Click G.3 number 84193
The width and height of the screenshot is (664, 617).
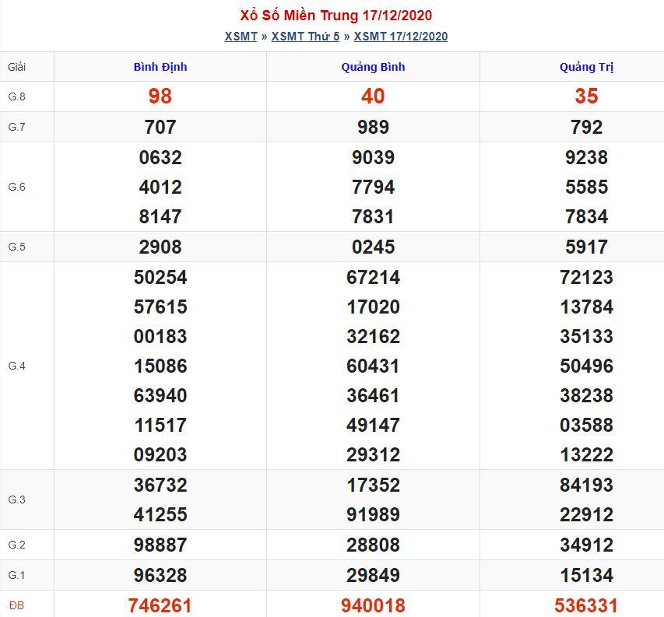tap(586, 485)
